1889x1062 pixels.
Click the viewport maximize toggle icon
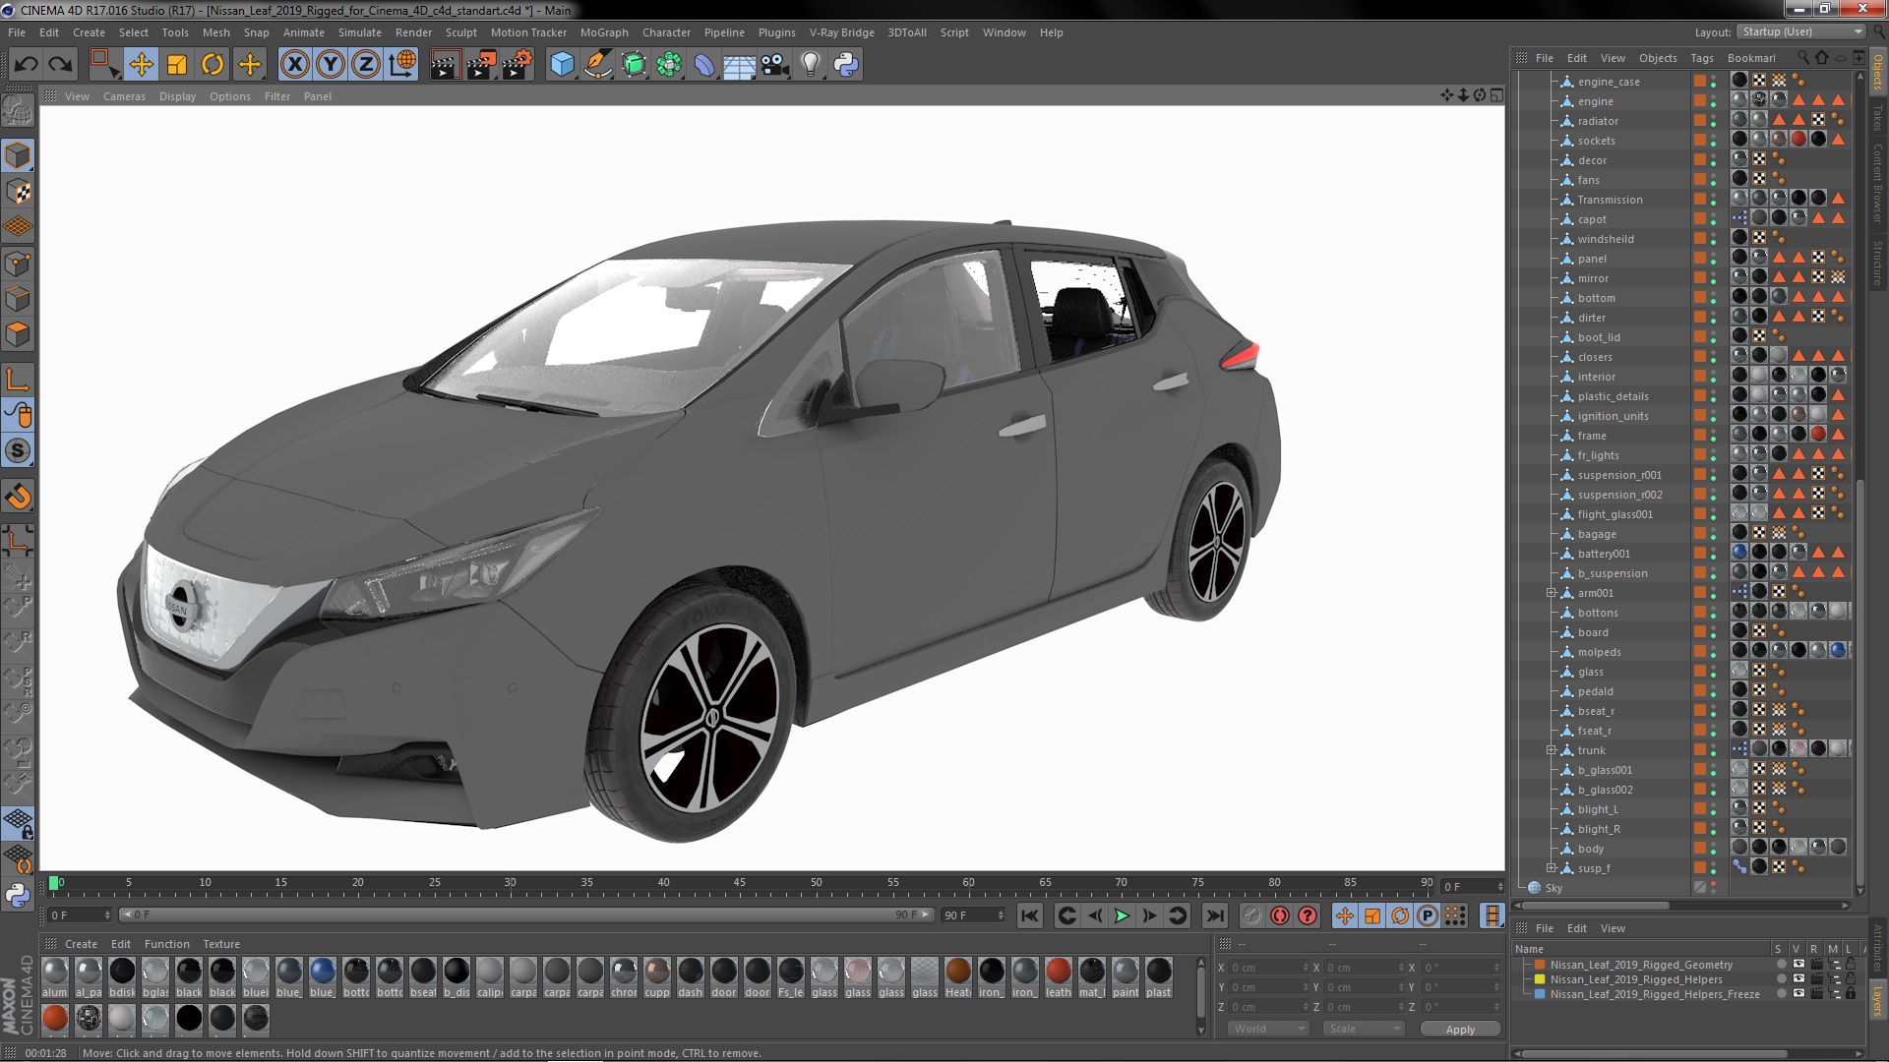tap(1496, 95)
